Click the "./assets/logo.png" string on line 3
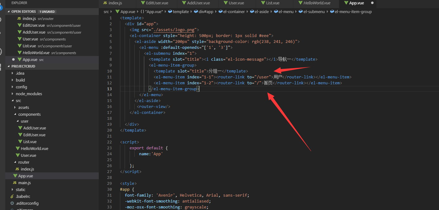 pos(174,30)
